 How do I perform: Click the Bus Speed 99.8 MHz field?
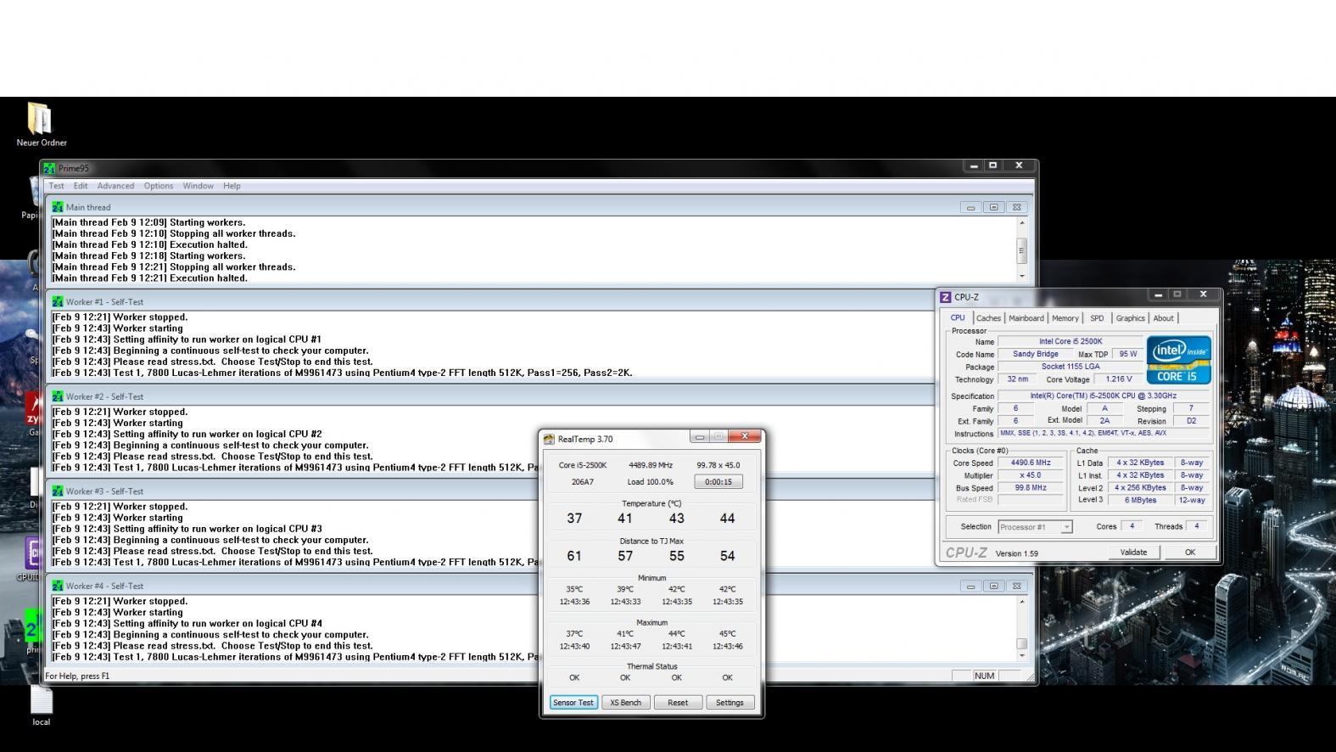pos(1030,488)
